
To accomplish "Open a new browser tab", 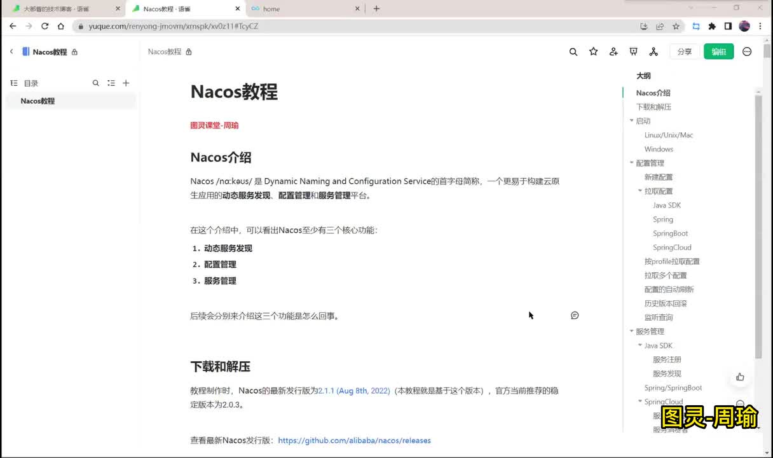I will pos(376,8).
